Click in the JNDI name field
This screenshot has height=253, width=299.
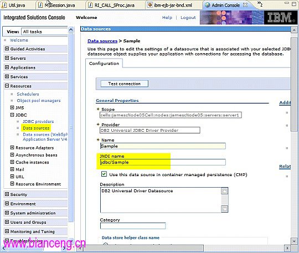(x=163, y=162)
